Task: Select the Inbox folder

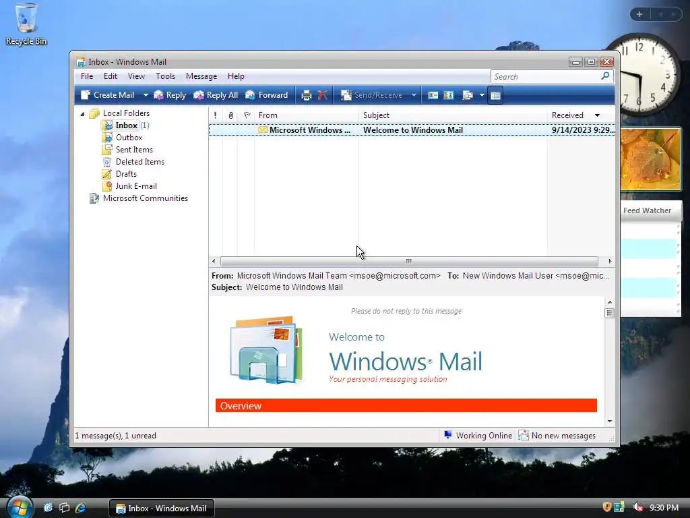Action: point(127,125)
